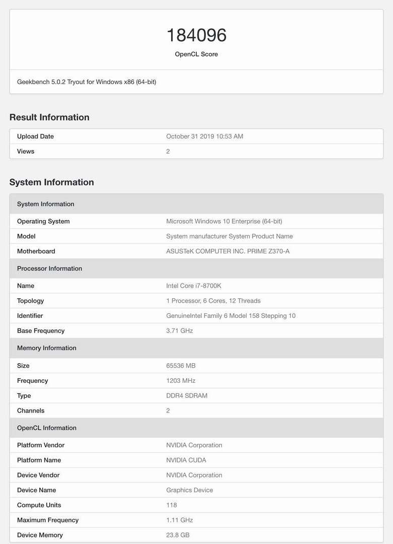
Task: Click the OpenCL Score label
Action: pyautogui.click(x=196, y=54)
